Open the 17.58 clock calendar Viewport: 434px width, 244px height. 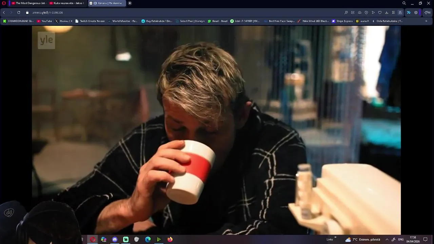point(413,240)
